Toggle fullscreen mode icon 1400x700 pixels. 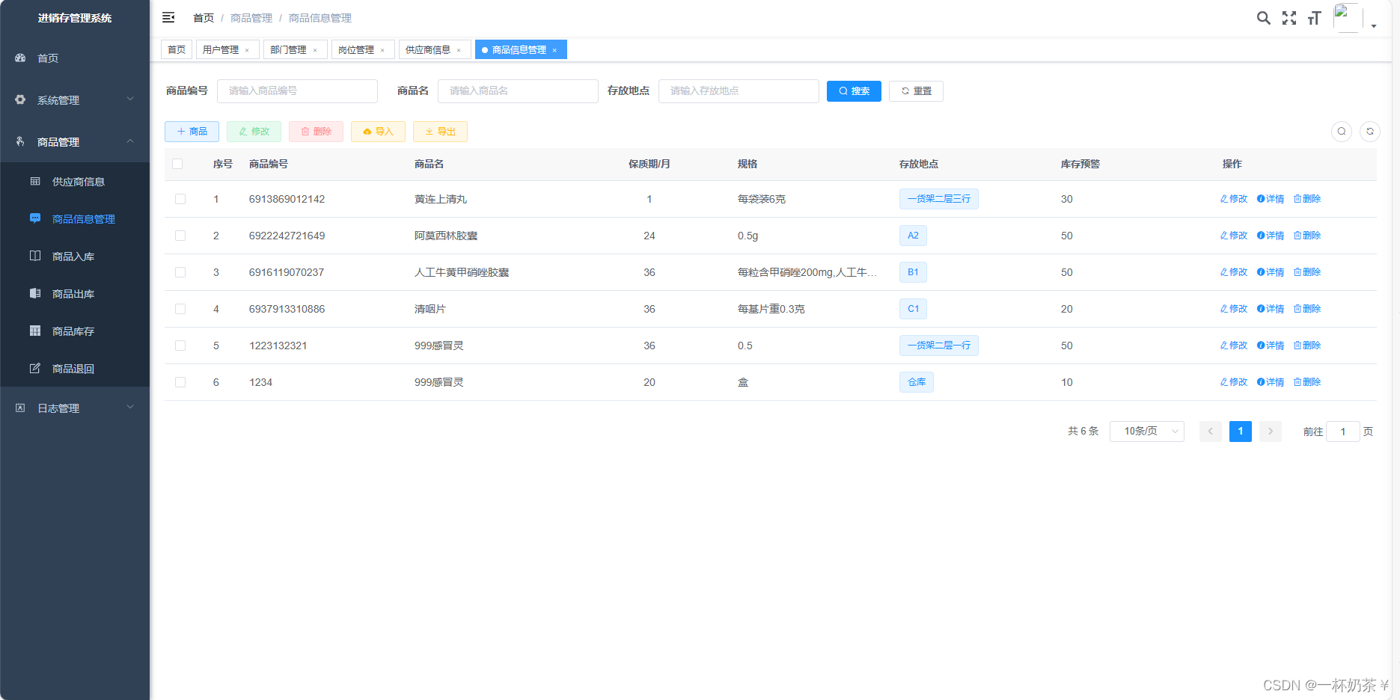(x=1289, y=18)
